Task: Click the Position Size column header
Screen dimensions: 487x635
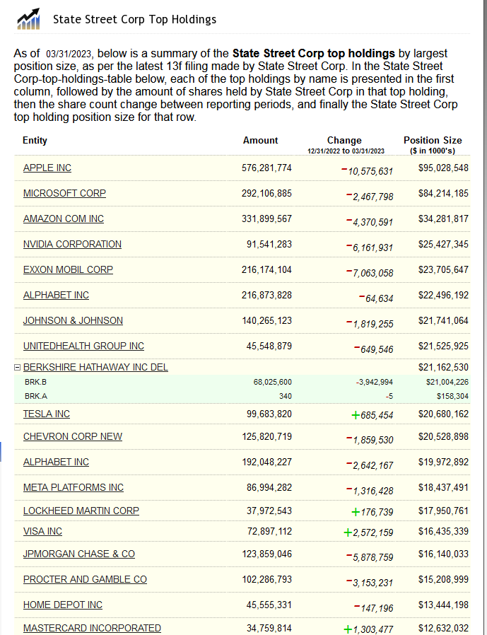Action: [433, 141]
